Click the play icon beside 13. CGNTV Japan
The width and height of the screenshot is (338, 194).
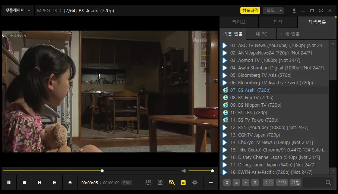click(225, 135)
